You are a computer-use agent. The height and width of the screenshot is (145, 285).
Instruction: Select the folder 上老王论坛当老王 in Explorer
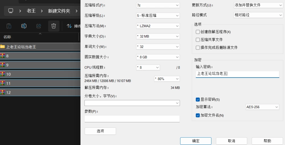coord(40,47)
